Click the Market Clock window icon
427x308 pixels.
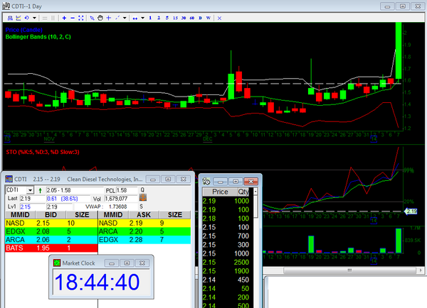(57, 263)
